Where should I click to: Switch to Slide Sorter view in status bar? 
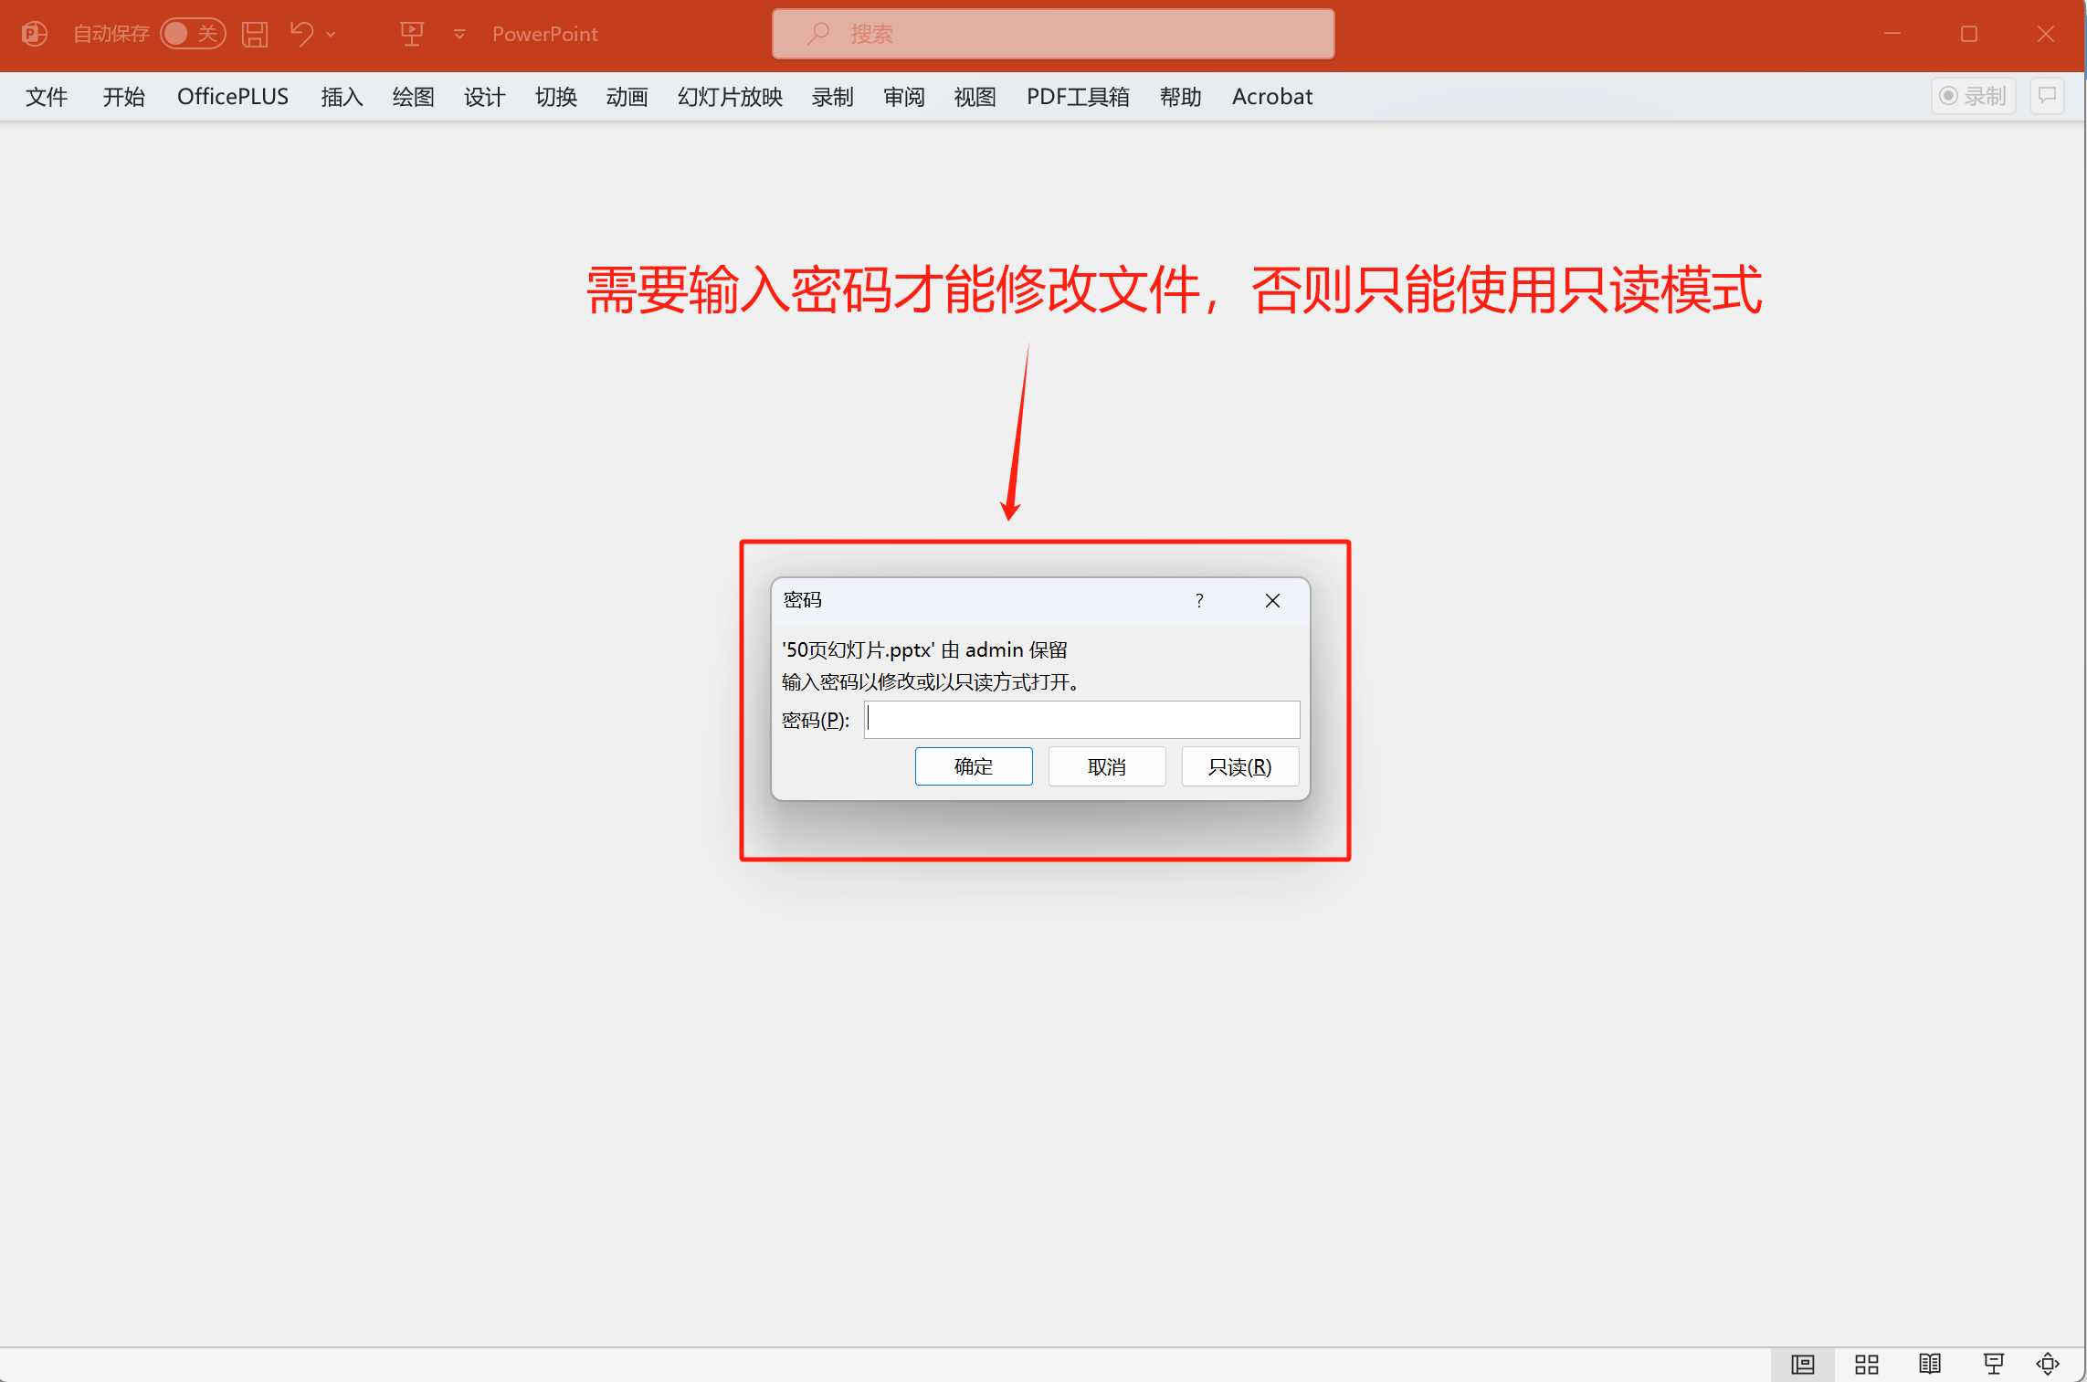click(1866, 1364)
